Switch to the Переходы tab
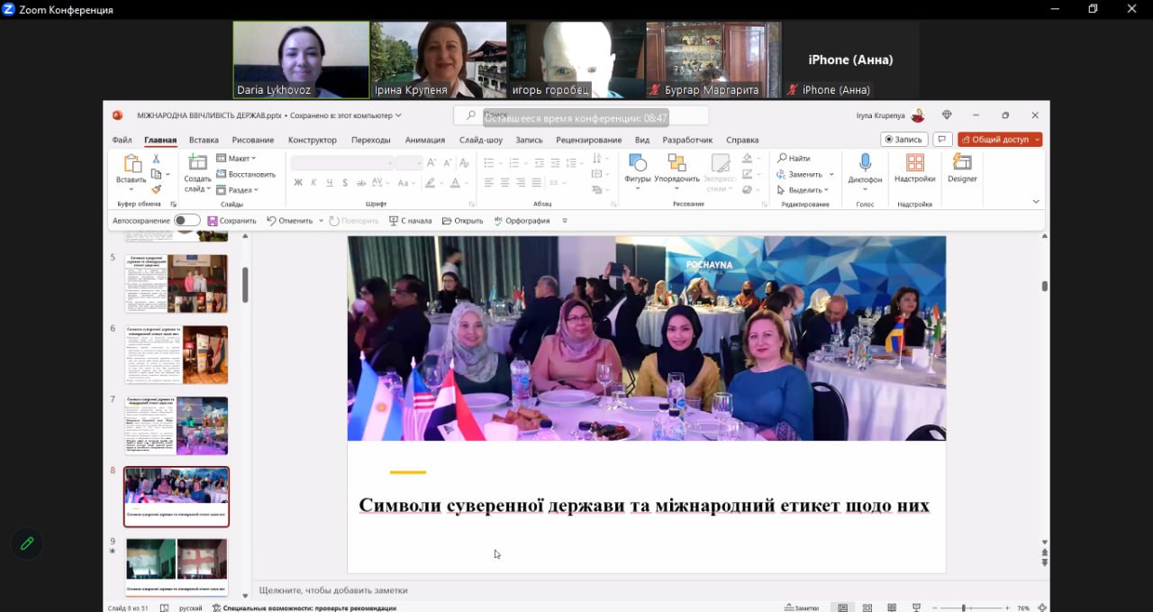1153x612 pixels. [x=371, y=140]
